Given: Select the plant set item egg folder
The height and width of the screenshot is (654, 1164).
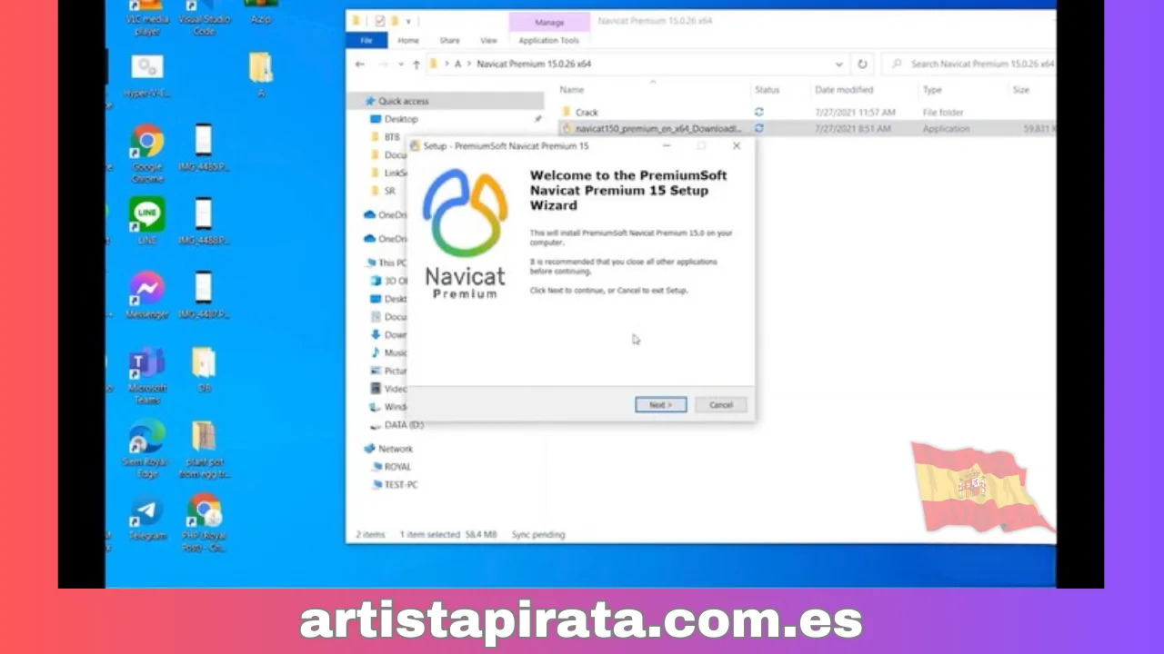Looking at the screenshot, I should 204,450.
